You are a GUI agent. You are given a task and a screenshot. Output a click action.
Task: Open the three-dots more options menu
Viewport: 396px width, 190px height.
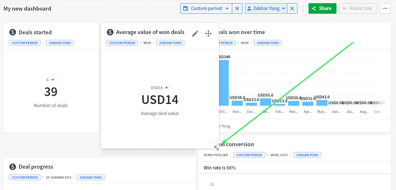[x=385, y=8]
